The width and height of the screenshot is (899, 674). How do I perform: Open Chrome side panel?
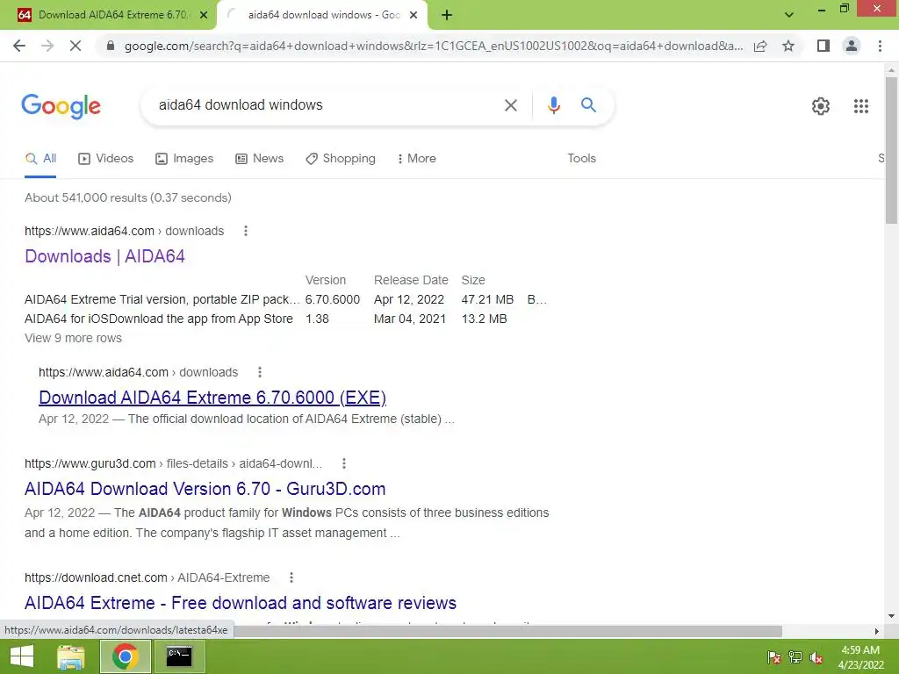click(x=823, y=46)
